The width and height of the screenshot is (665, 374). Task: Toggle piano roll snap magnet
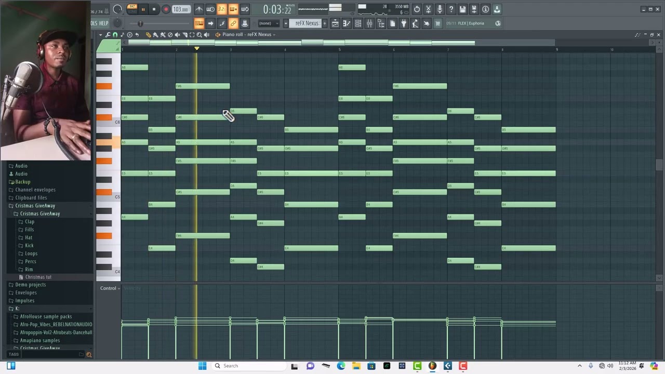115,35
